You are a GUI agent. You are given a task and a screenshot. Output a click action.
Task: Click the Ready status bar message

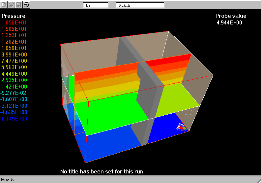[8, 179]
